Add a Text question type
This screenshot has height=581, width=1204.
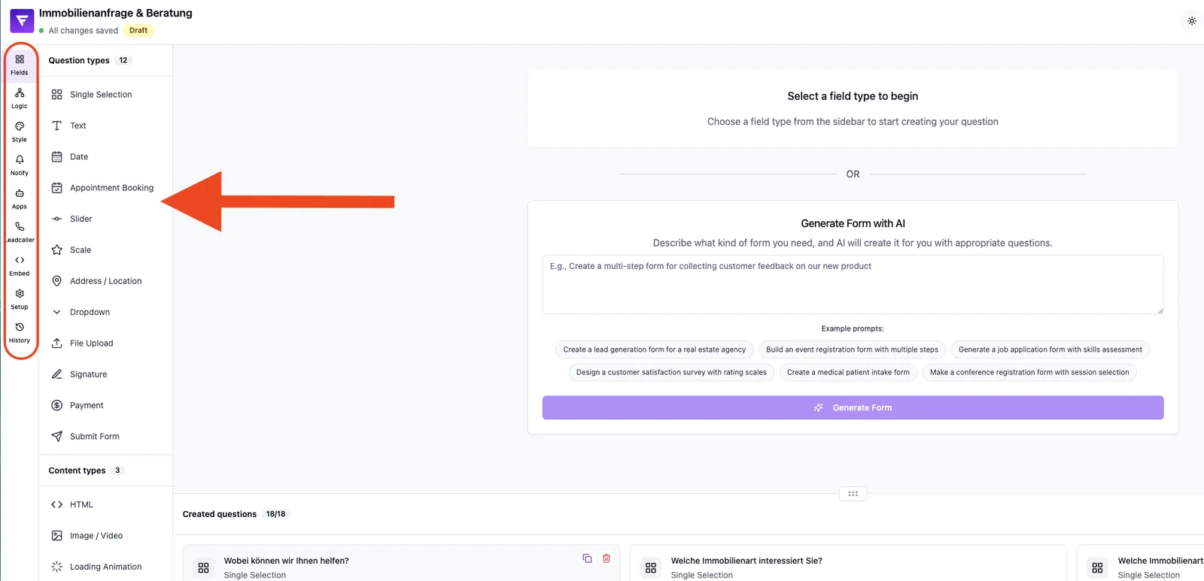tap(105, 126)
